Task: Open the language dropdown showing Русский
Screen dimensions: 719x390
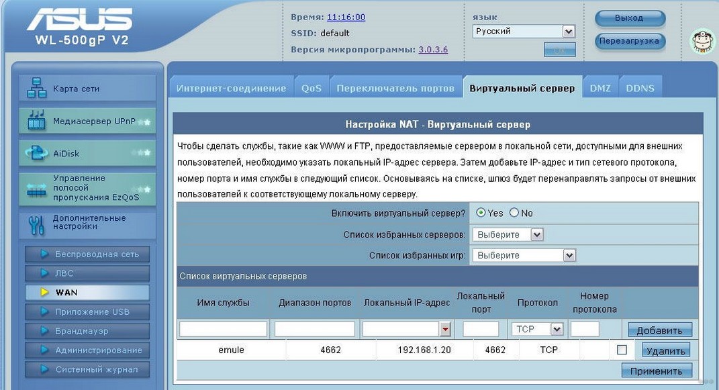Action: 524,32
